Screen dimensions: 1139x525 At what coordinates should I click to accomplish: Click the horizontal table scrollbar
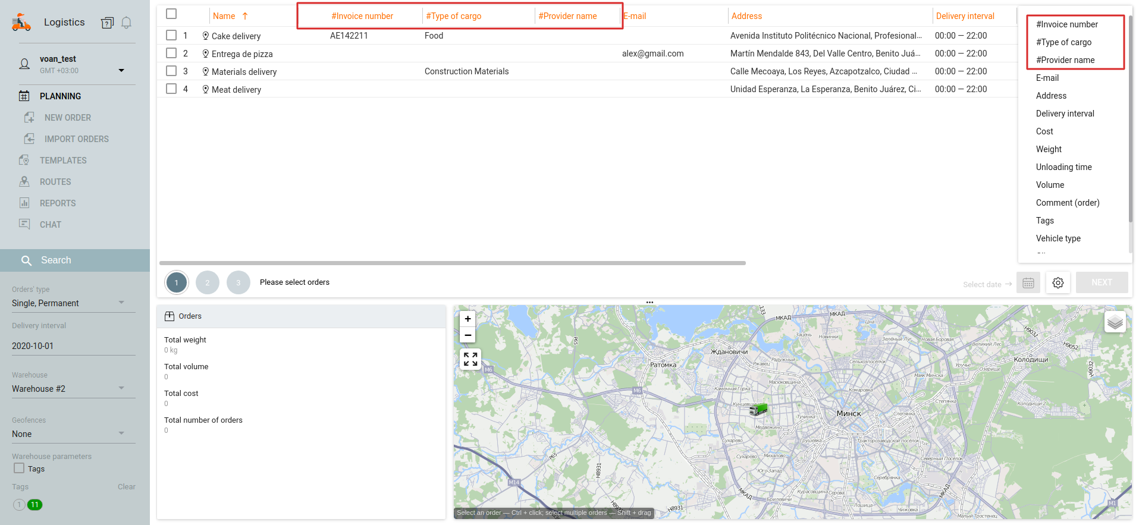[x=452, y=263]
